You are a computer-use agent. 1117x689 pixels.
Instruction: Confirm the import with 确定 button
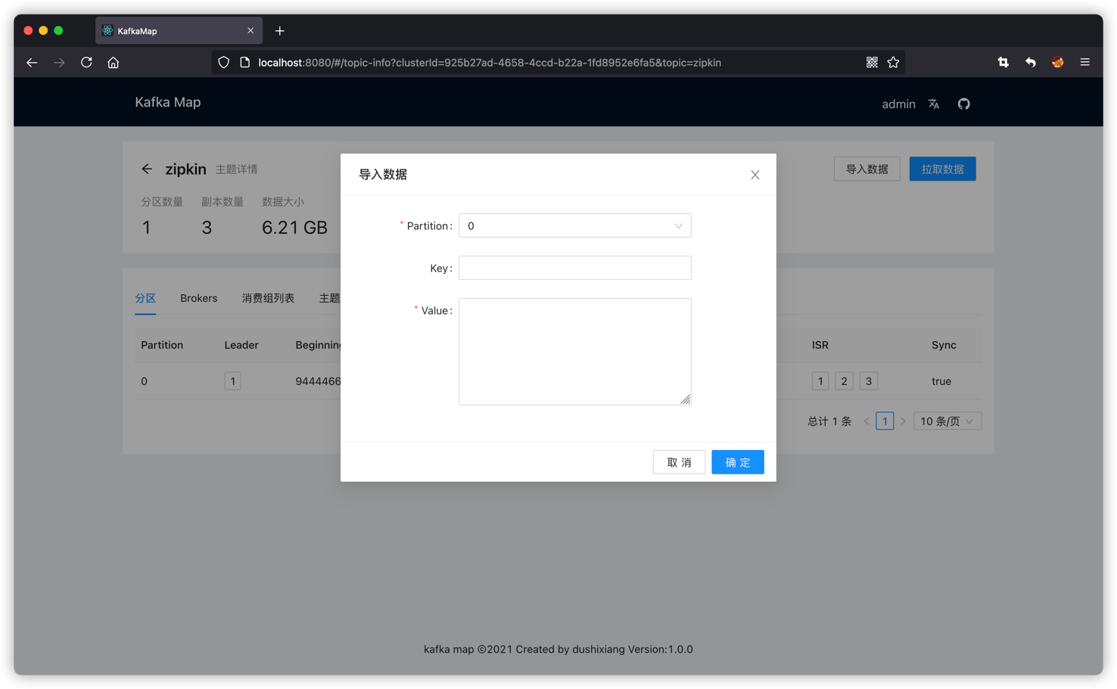[x=737, y=461]
